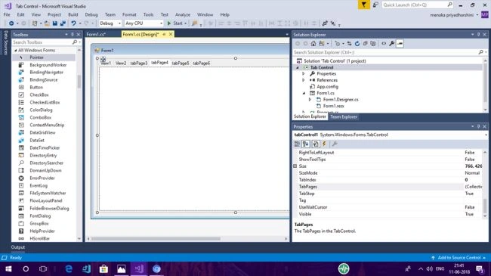Click Refresh icon in Solution Explorer
Image resolution: width=491 pixels, height=276 pixels.
[357, 44]
